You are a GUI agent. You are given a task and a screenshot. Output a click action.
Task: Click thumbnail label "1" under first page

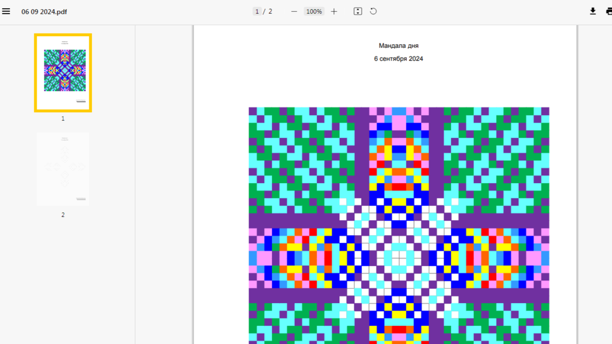tap(63, 119)
